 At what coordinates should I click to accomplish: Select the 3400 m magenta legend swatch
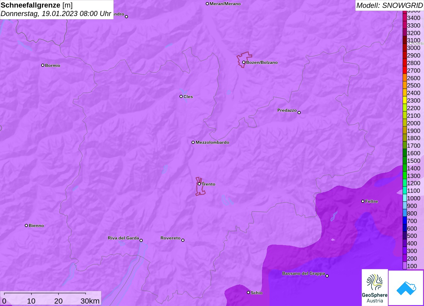405,18
